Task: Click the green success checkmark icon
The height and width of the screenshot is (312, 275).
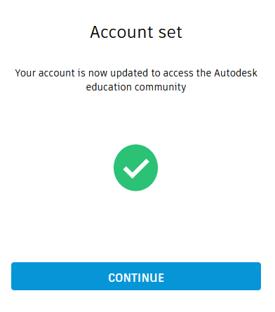Action: pyautogui.click(x=135, y=168)
